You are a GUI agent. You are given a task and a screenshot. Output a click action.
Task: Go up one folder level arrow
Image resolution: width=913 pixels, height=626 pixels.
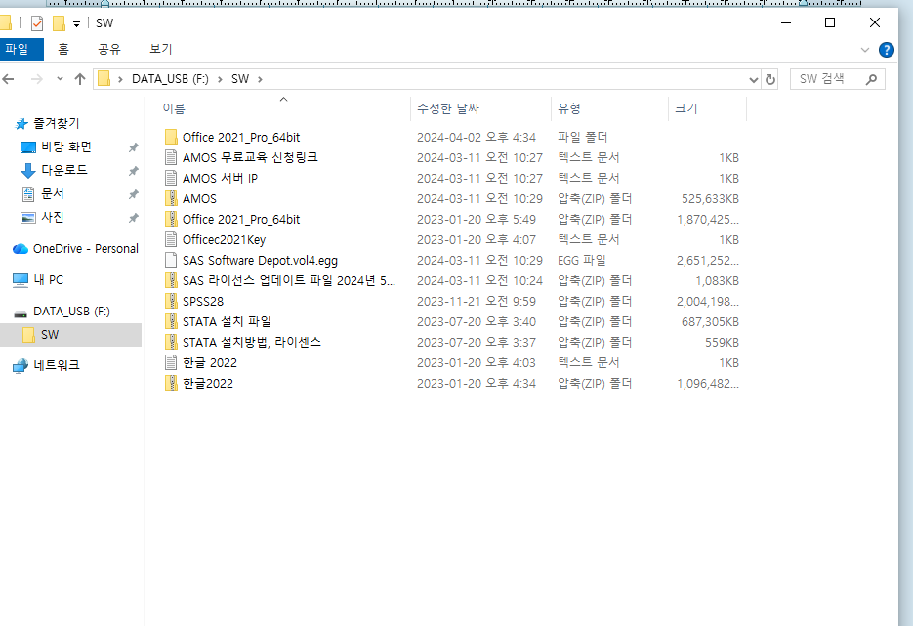tap(80, 79)
